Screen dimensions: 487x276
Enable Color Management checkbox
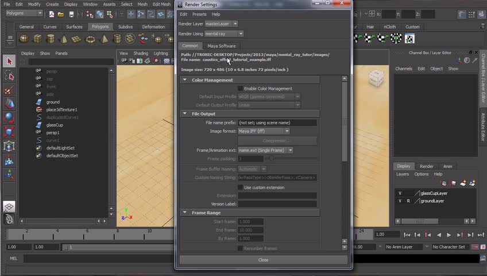[x=240, y=89]
